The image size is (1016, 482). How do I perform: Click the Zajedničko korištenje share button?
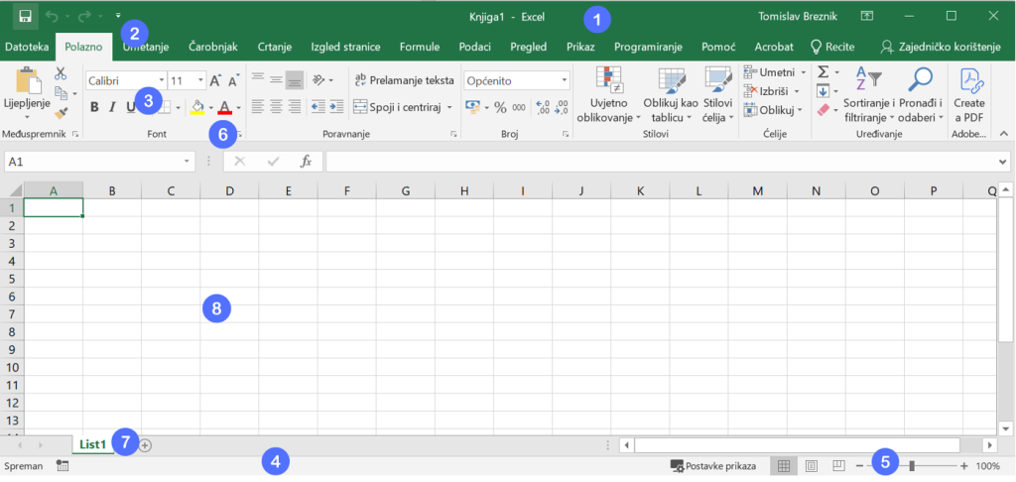tap(940, 47)
